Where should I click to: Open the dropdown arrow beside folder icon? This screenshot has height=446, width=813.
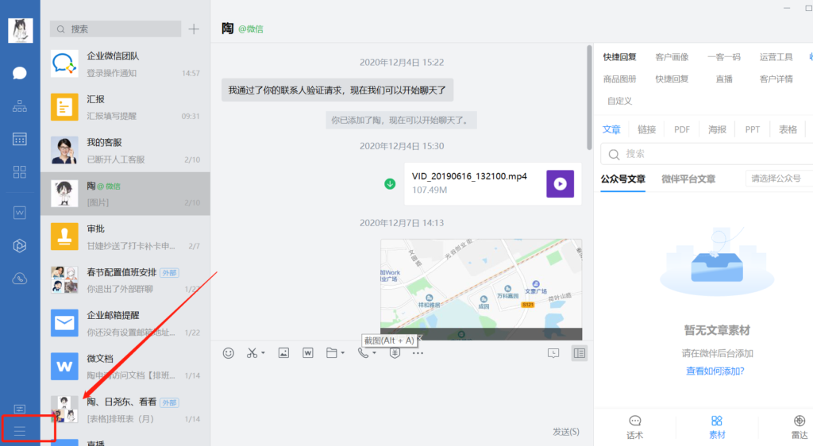(x=343, y=353)
